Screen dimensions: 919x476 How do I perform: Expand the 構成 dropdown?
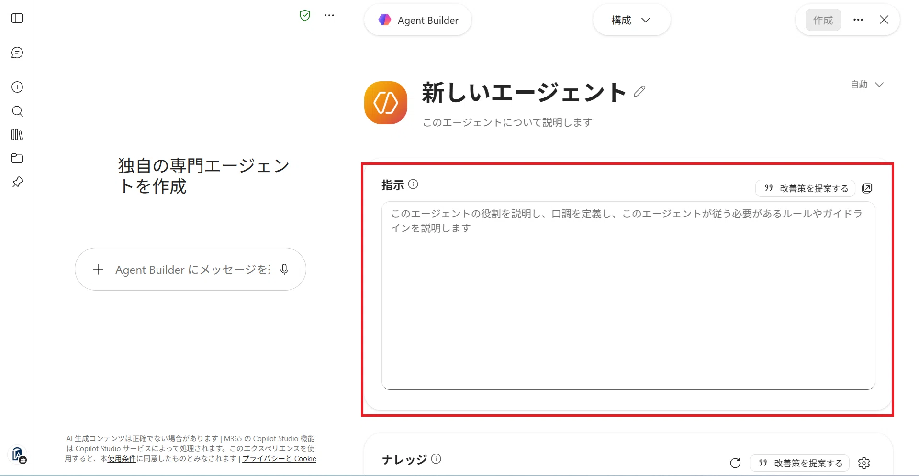pos(631,20)
